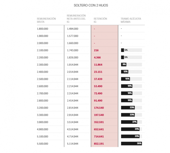
Task: Click the "Remuneración Bruta" column header
Action: (x=46, y=20)
